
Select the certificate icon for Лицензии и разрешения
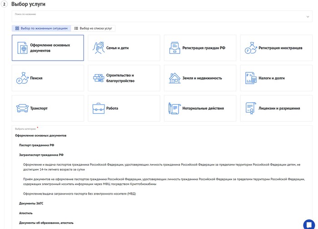tap(251, 108)
